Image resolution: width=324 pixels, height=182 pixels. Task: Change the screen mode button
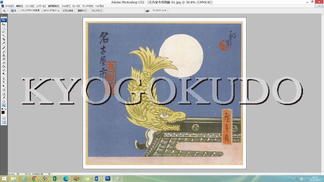(4, 122)
